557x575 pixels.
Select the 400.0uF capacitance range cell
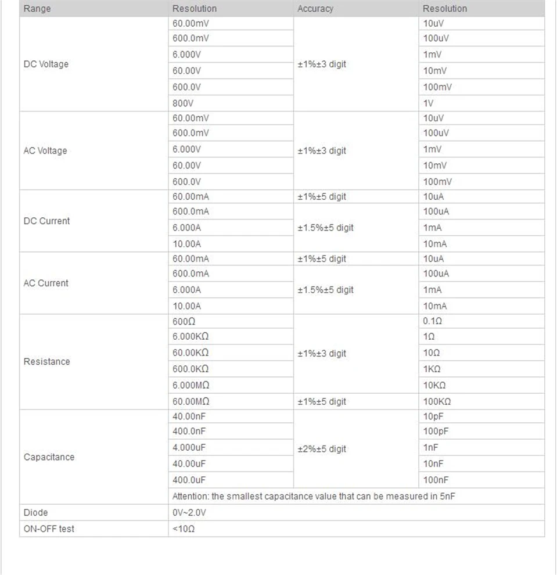(231, 480)
